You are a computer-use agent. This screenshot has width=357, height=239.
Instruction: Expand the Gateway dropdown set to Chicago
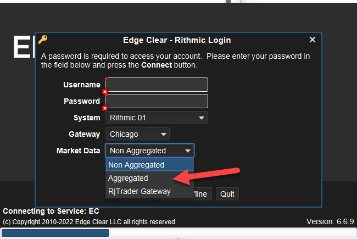tap(138, 134)
